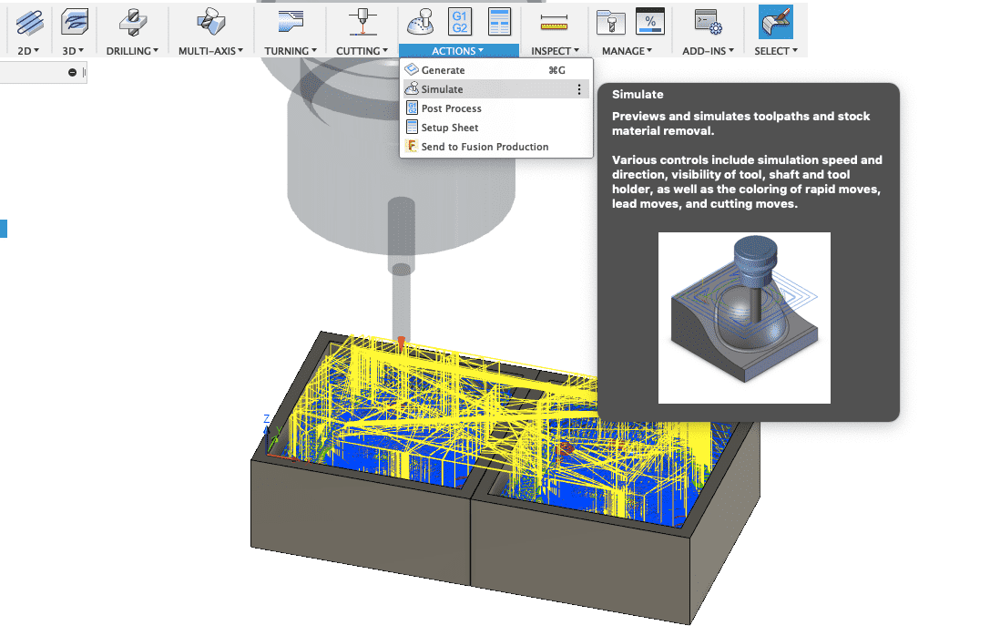
Task: Click the Drilling tool icon
Action: pyautogui.click(x=133, y=23)
